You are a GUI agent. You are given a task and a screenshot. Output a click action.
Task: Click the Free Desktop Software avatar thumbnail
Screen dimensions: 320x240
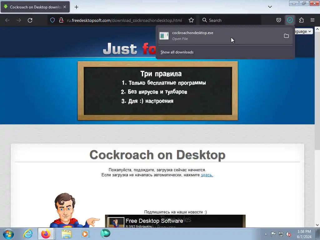coord(116,222)
